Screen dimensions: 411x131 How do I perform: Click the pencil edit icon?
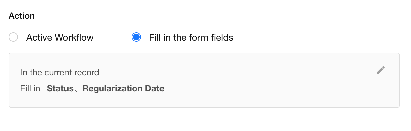pyautogui.click(x=380, y=70)
